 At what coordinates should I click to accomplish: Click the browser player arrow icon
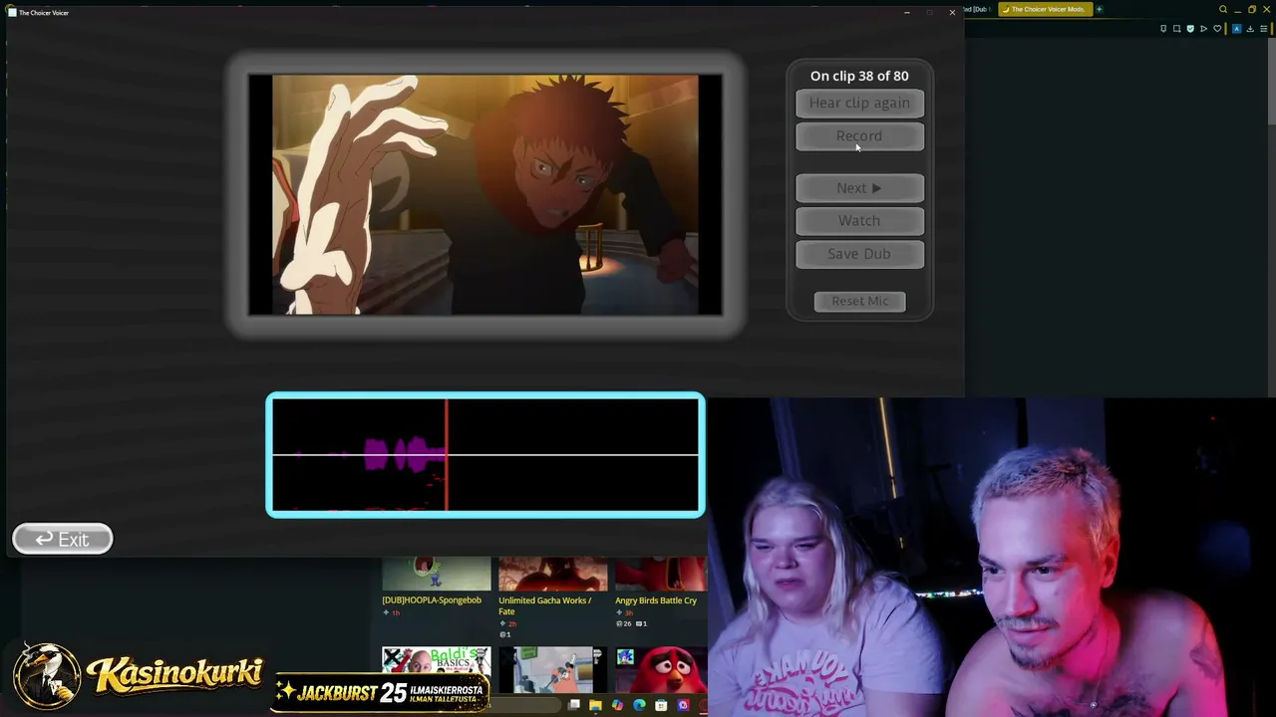click(x=1203, y=29)
